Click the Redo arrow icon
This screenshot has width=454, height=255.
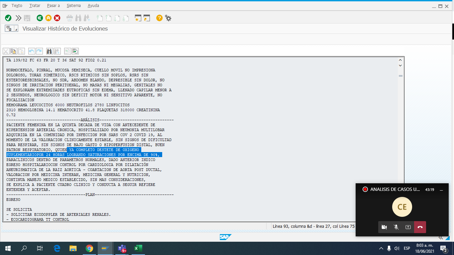39,51
